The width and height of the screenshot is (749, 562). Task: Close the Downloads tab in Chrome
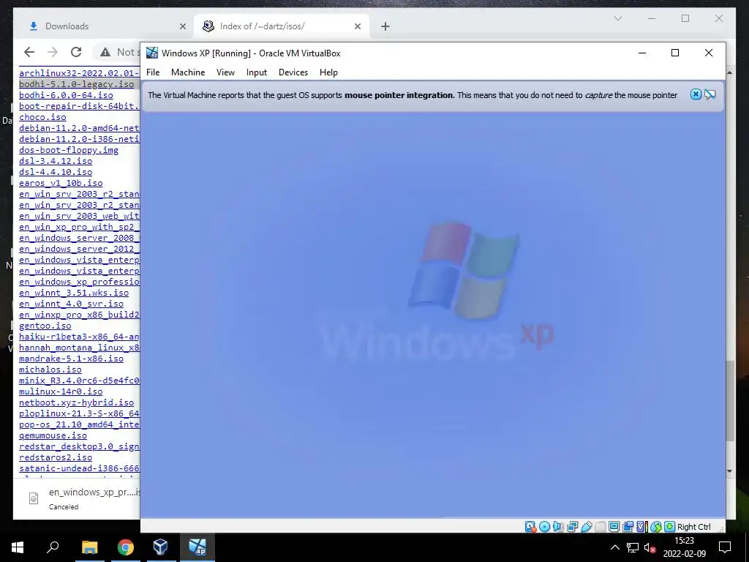(x=182, y=26)
